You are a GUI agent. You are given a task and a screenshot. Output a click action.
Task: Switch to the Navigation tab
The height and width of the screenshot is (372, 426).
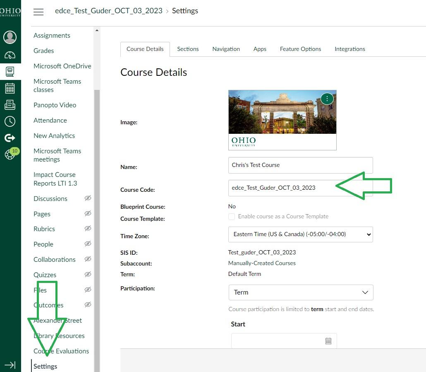[x=226, y=49]
